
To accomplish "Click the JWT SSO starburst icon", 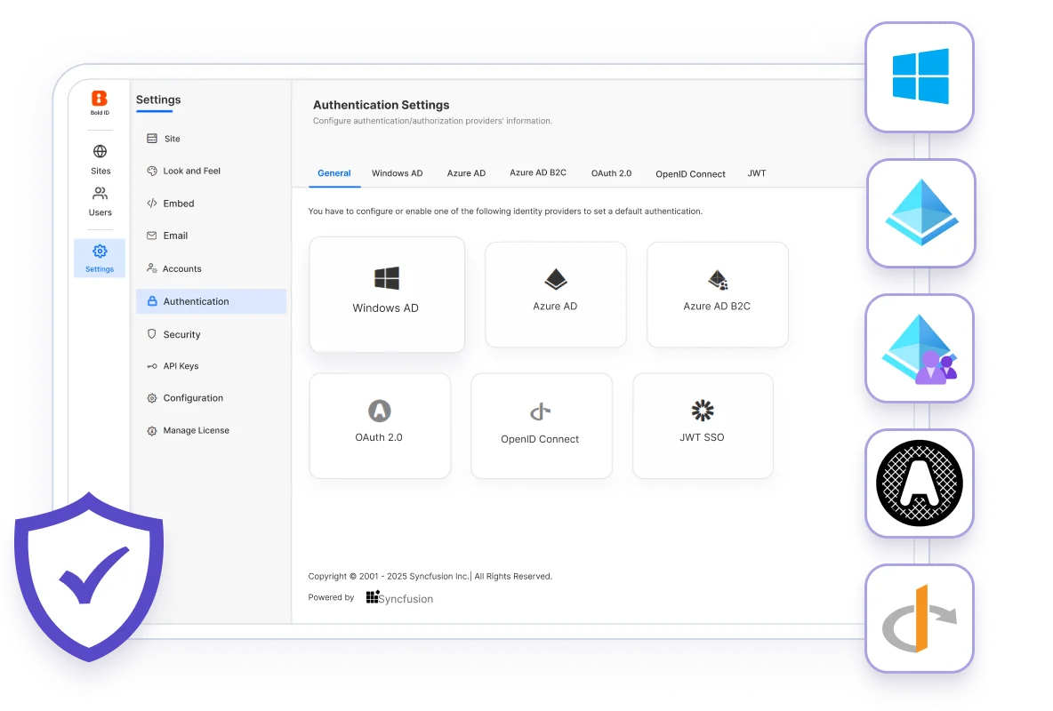I will click(x=703, y=411).
